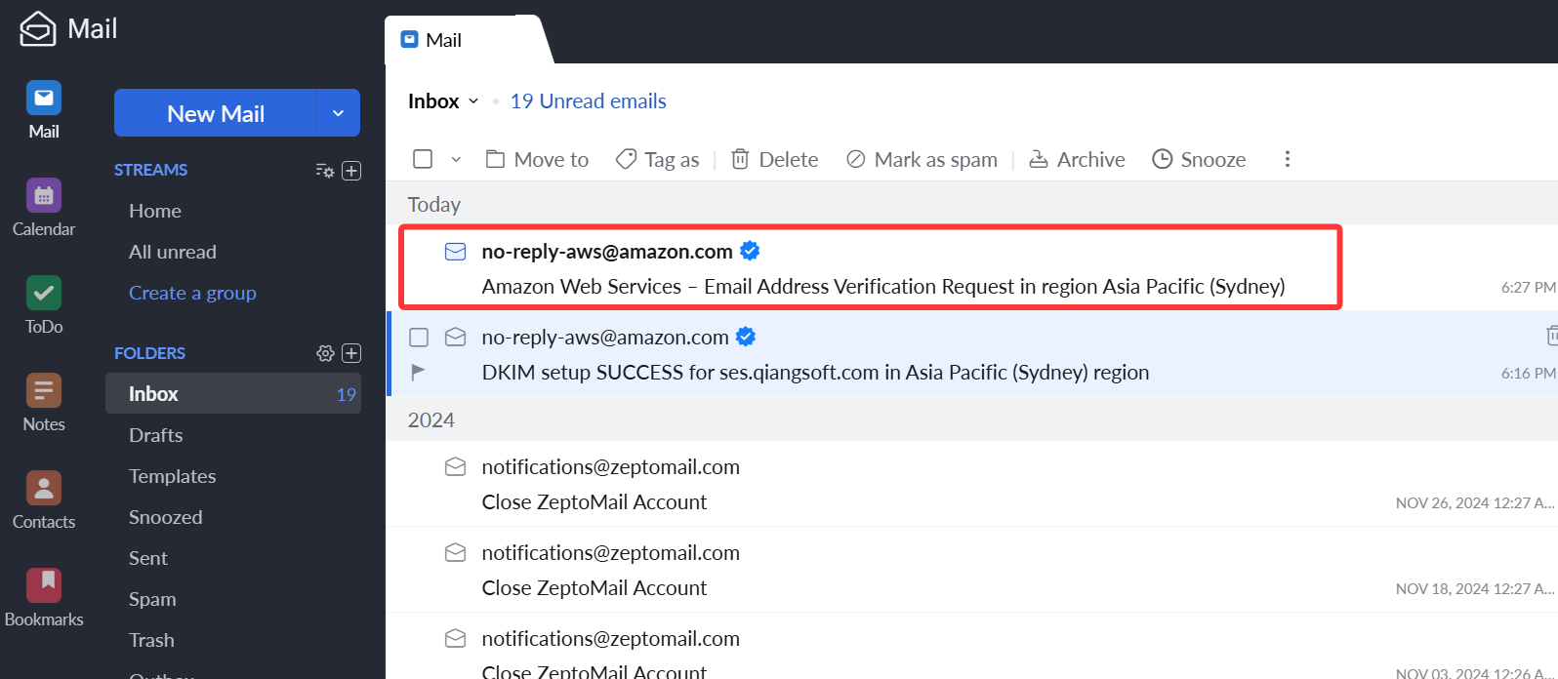The image size is (1558, 679).
Task: Open the 19 Unread emails link
Action: click(588, 101)
